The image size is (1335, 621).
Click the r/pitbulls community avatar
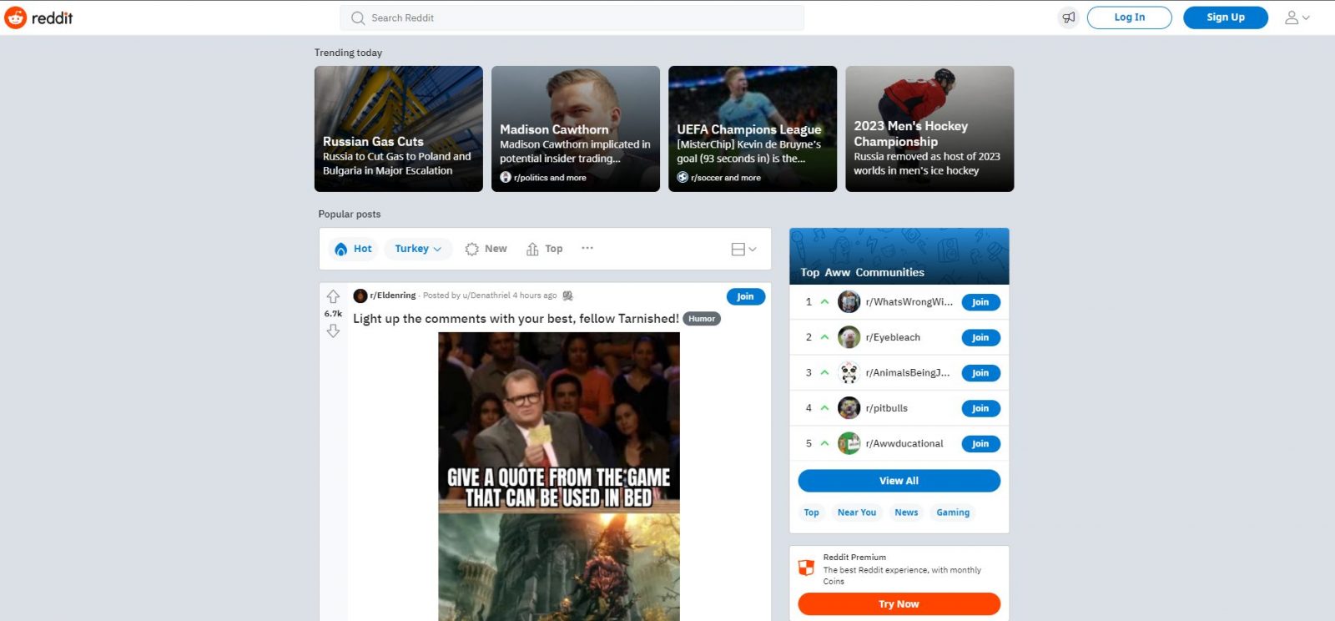click(849, 408)
